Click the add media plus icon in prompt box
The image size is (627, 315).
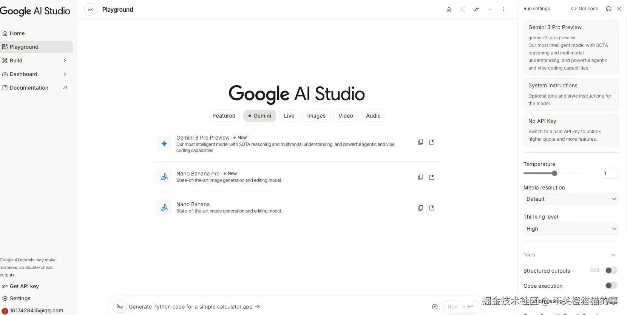click(x=434, y=307)
